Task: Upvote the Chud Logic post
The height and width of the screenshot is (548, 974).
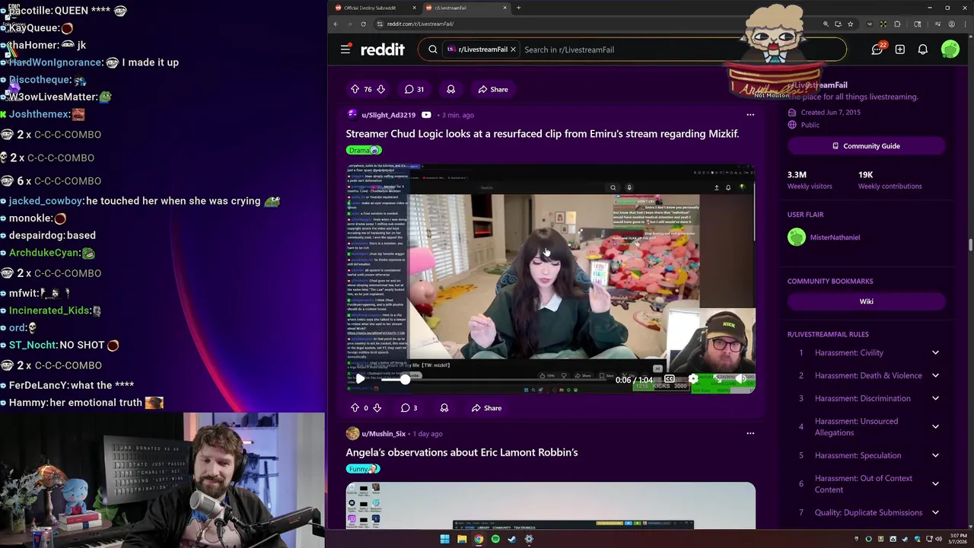Action: click(x=355, y=408)
